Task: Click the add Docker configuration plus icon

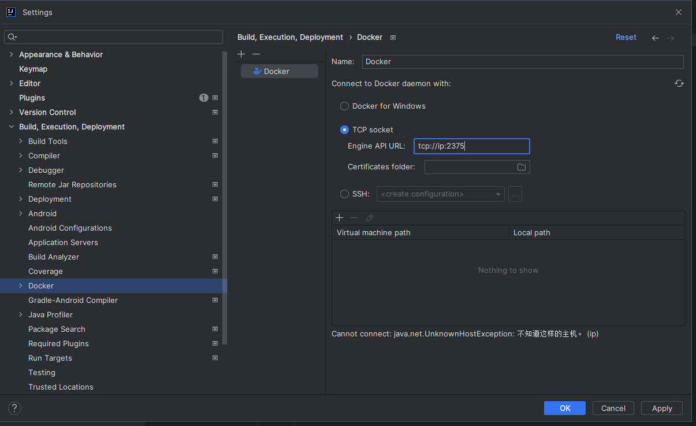Action: (x=241, y=54)
